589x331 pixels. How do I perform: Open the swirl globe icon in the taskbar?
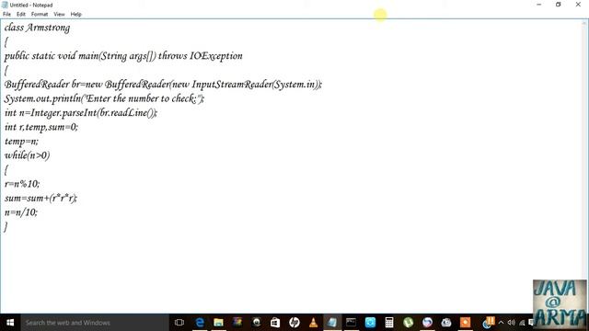[427, 323]
